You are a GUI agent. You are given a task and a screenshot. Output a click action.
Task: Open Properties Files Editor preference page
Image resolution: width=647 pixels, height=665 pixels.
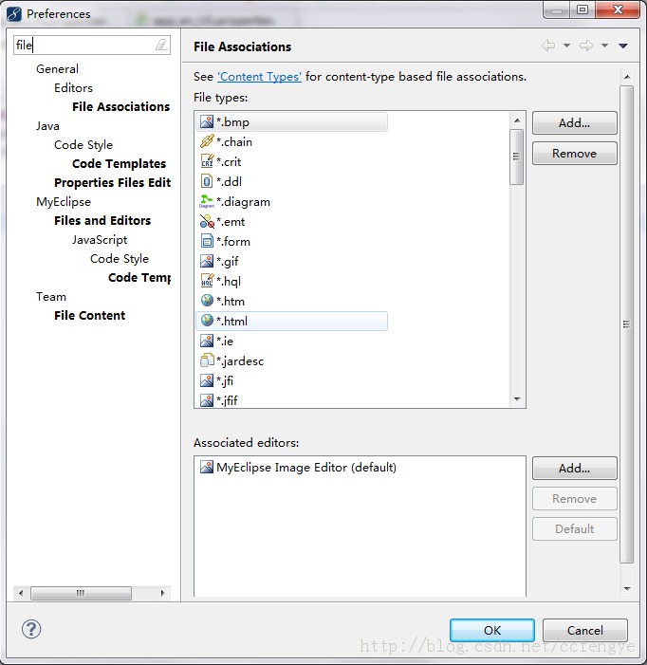(112, 183)
